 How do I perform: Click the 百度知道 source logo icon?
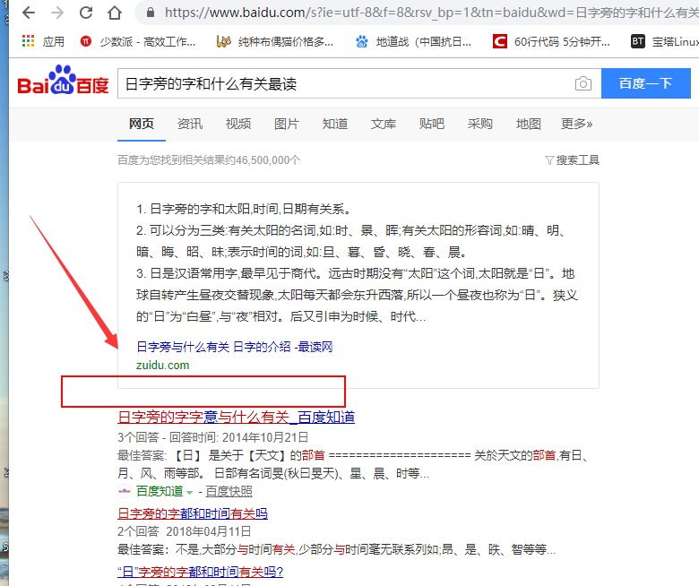pyautogui.click(x=125, y=491)
